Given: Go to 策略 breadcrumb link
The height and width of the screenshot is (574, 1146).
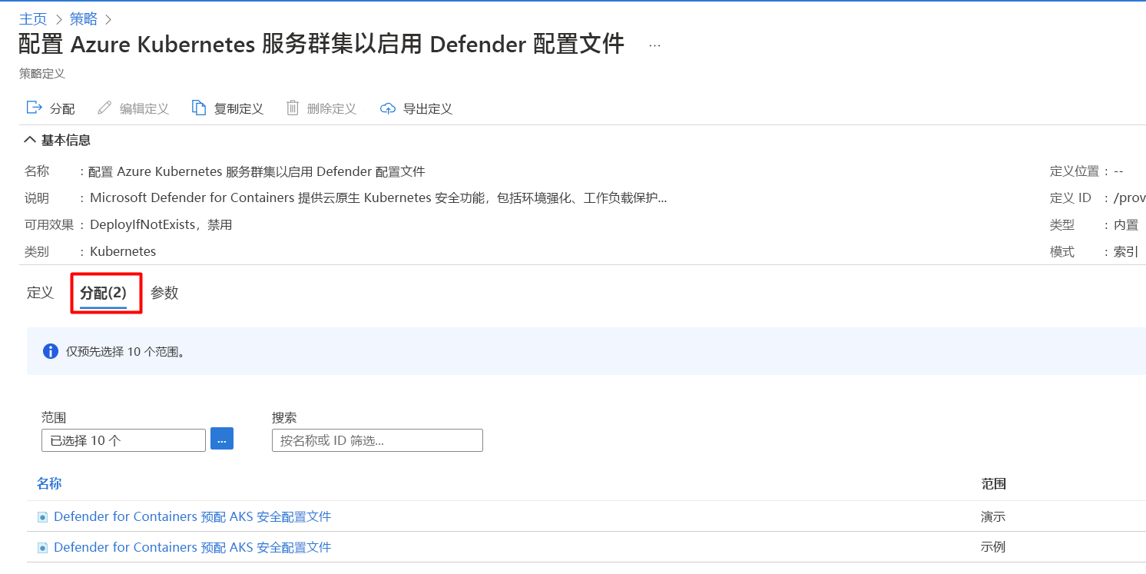Looking at the screenshot, I should click(83, 18).
